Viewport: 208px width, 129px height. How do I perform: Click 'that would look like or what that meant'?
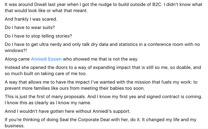46,11
